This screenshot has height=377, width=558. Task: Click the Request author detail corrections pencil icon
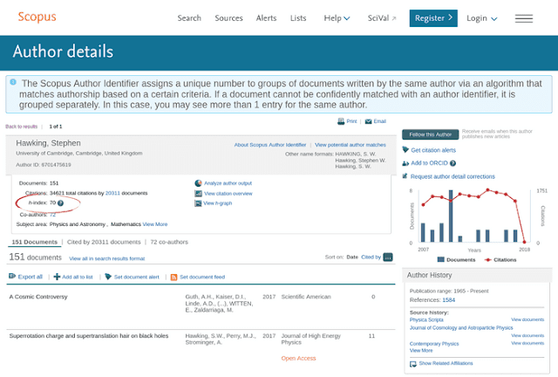click(x=405, y=176)
